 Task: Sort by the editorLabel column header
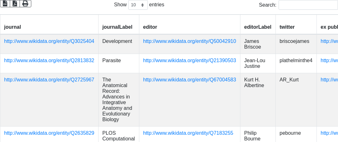[258, 27]
